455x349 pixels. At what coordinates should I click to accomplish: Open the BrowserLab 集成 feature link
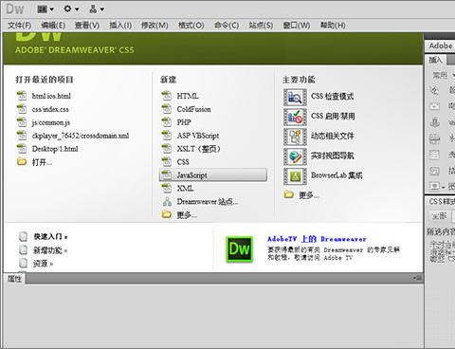pos(337,175)
